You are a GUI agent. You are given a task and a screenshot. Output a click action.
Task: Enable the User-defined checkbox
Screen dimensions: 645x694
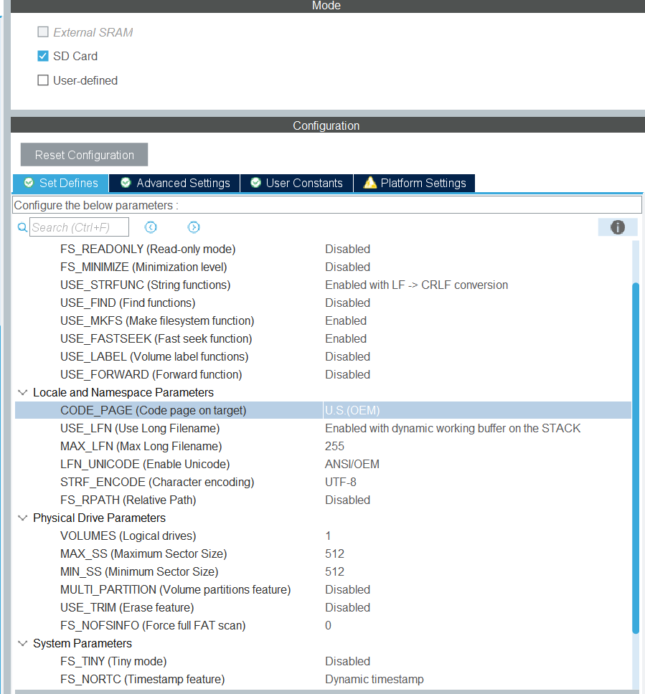click(43, 80)
